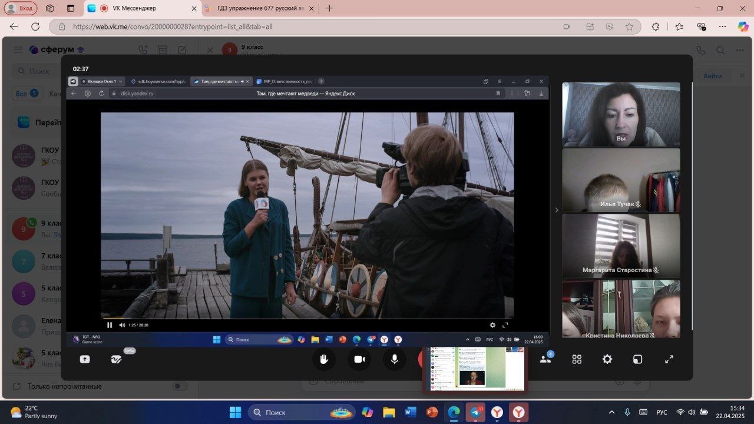Click the Вход profile button in Edge
The image size is (754, 424).
tap(21, 8)
